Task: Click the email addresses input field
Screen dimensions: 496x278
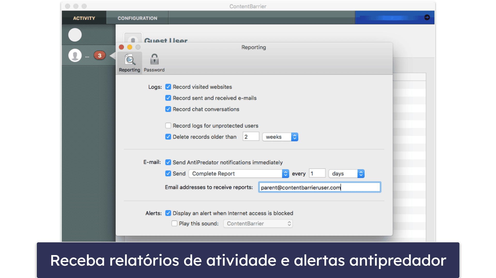Action: [320, 187]
